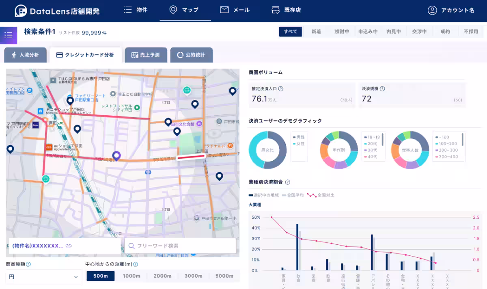This screenshot has width=487, height=289.
Task: Click help icon next to 商圏種類
Action: click(28, 264)
